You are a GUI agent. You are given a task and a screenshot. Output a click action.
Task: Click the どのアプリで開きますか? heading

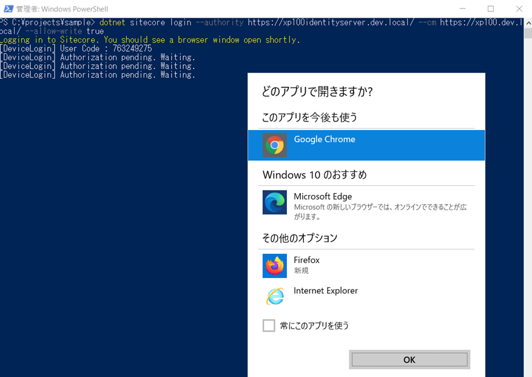click(317, 91)
